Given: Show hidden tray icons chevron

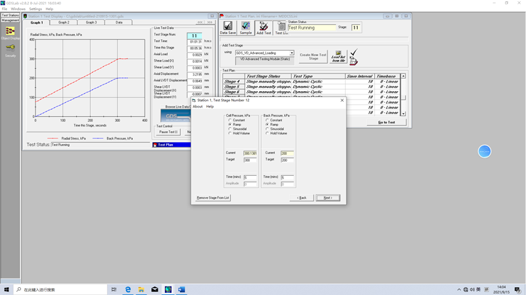Looking at the screenshot, I should [x=459, y=290].
